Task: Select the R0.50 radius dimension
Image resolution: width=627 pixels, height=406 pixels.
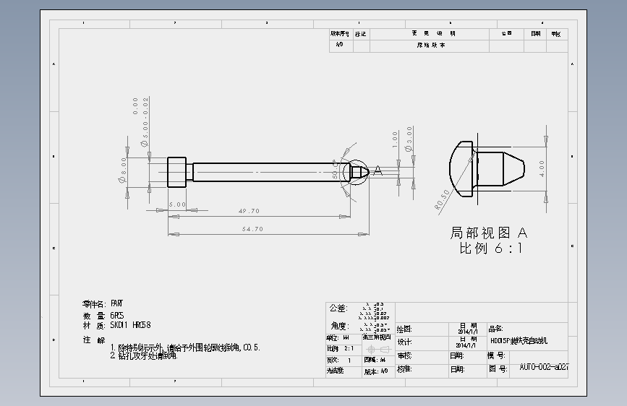Action: (x=443, y=199)
